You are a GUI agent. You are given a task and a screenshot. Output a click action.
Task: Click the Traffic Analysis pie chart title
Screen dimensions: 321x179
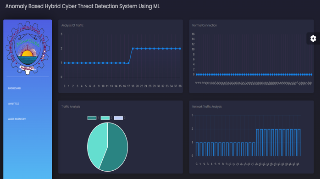(71, 106)
